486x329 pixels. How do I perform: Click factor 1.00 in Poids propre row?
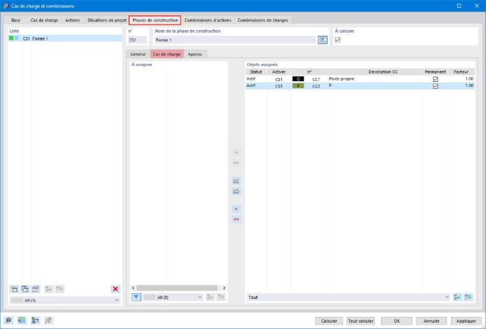click(x=461, y=79)
